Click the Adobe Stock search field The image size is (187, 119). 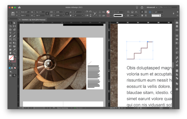pyautogui.click(x=169, y=7)
